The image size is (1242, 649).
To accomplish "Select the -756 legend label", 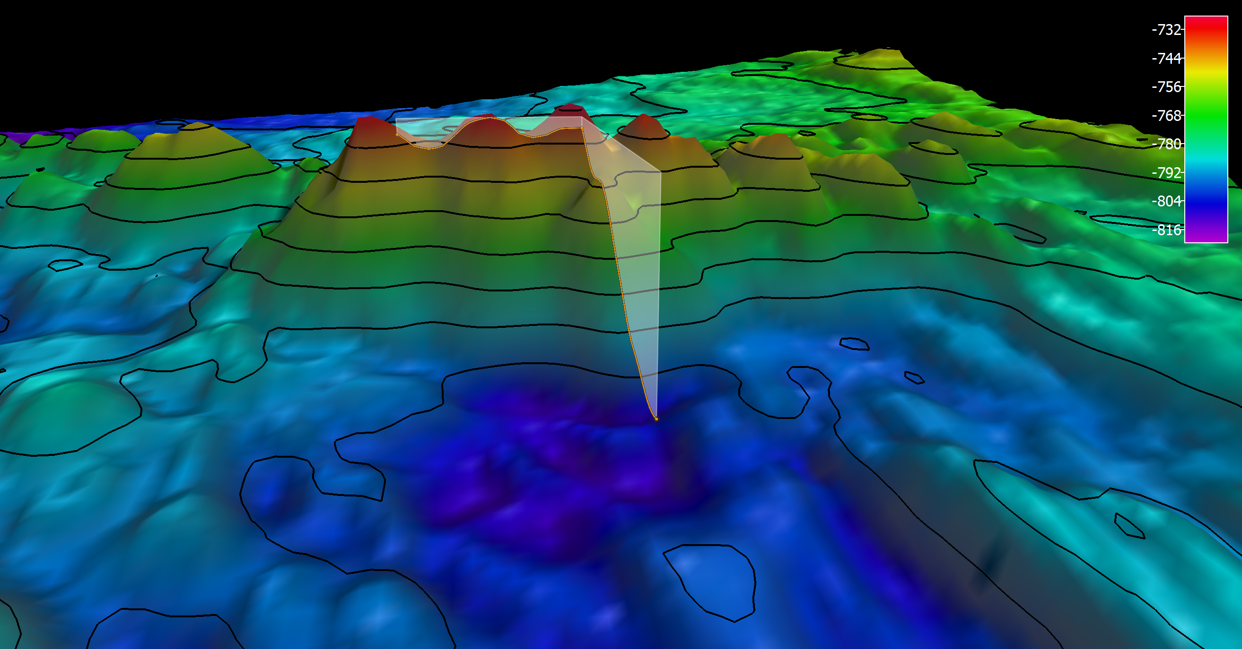I will point(1166,86).
